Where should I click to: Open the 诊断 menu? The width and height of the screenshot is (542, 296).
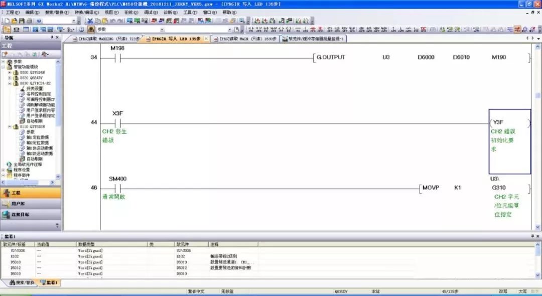[x=171, y=12]
